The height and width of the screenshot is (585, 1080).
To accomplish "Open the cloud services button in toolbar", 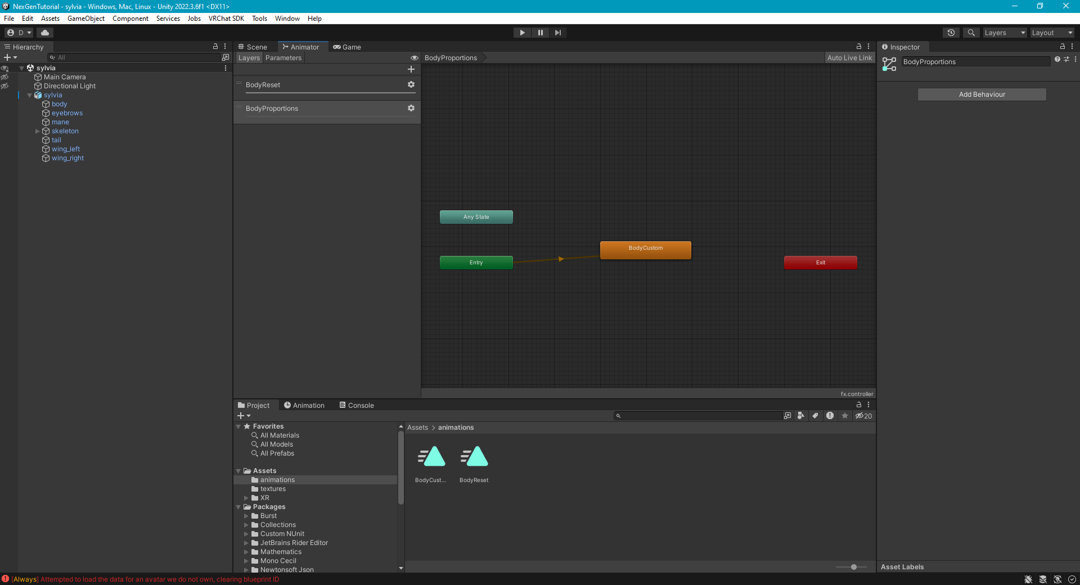I will tap(45, 33).
